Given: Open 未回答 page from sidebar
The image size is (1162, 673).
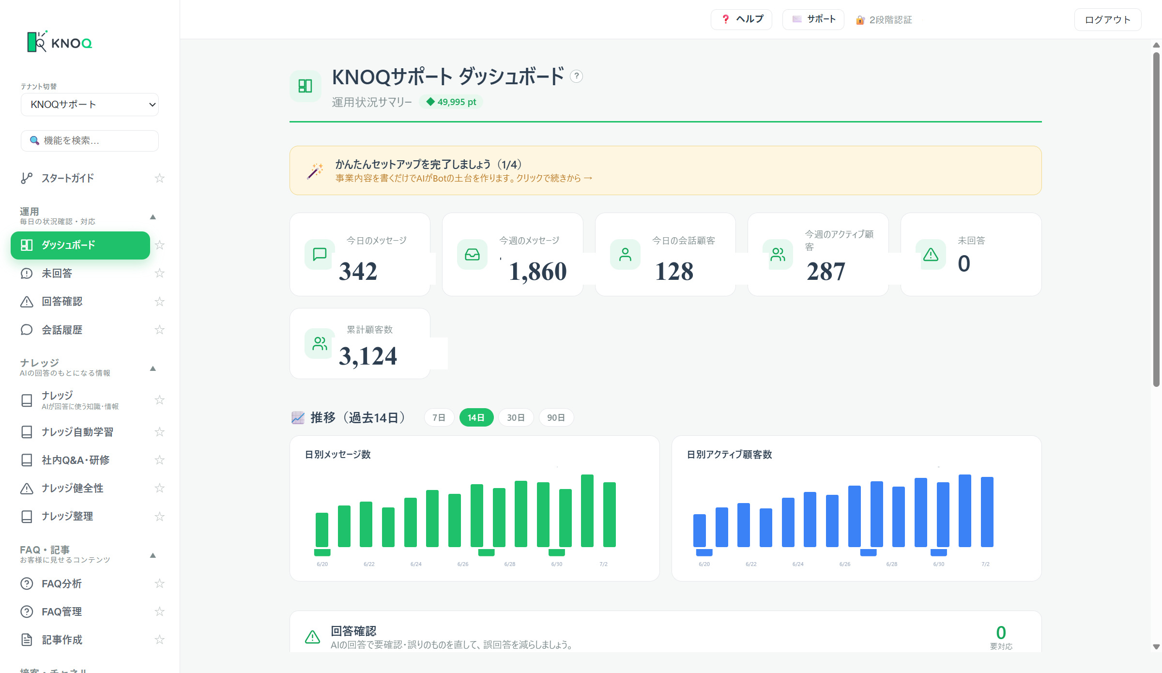Looking at the screenshot, I should point(80,273).
